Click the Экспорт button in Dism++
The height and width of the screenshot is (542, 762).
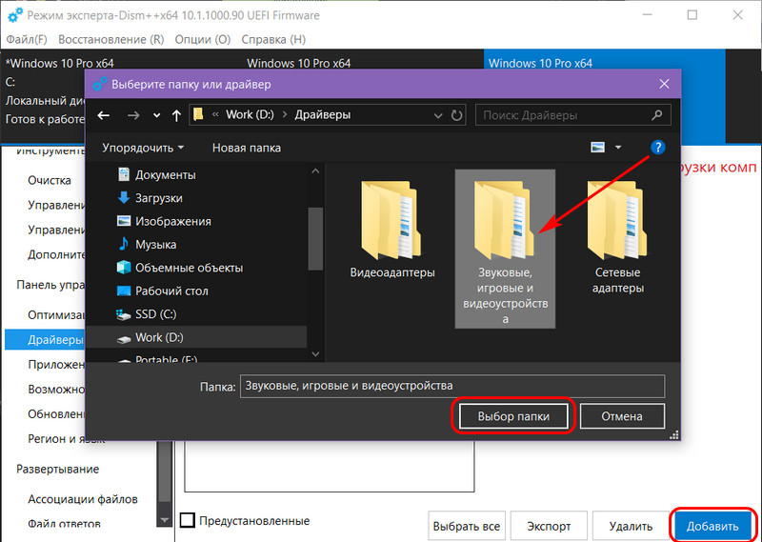(550, 526)
